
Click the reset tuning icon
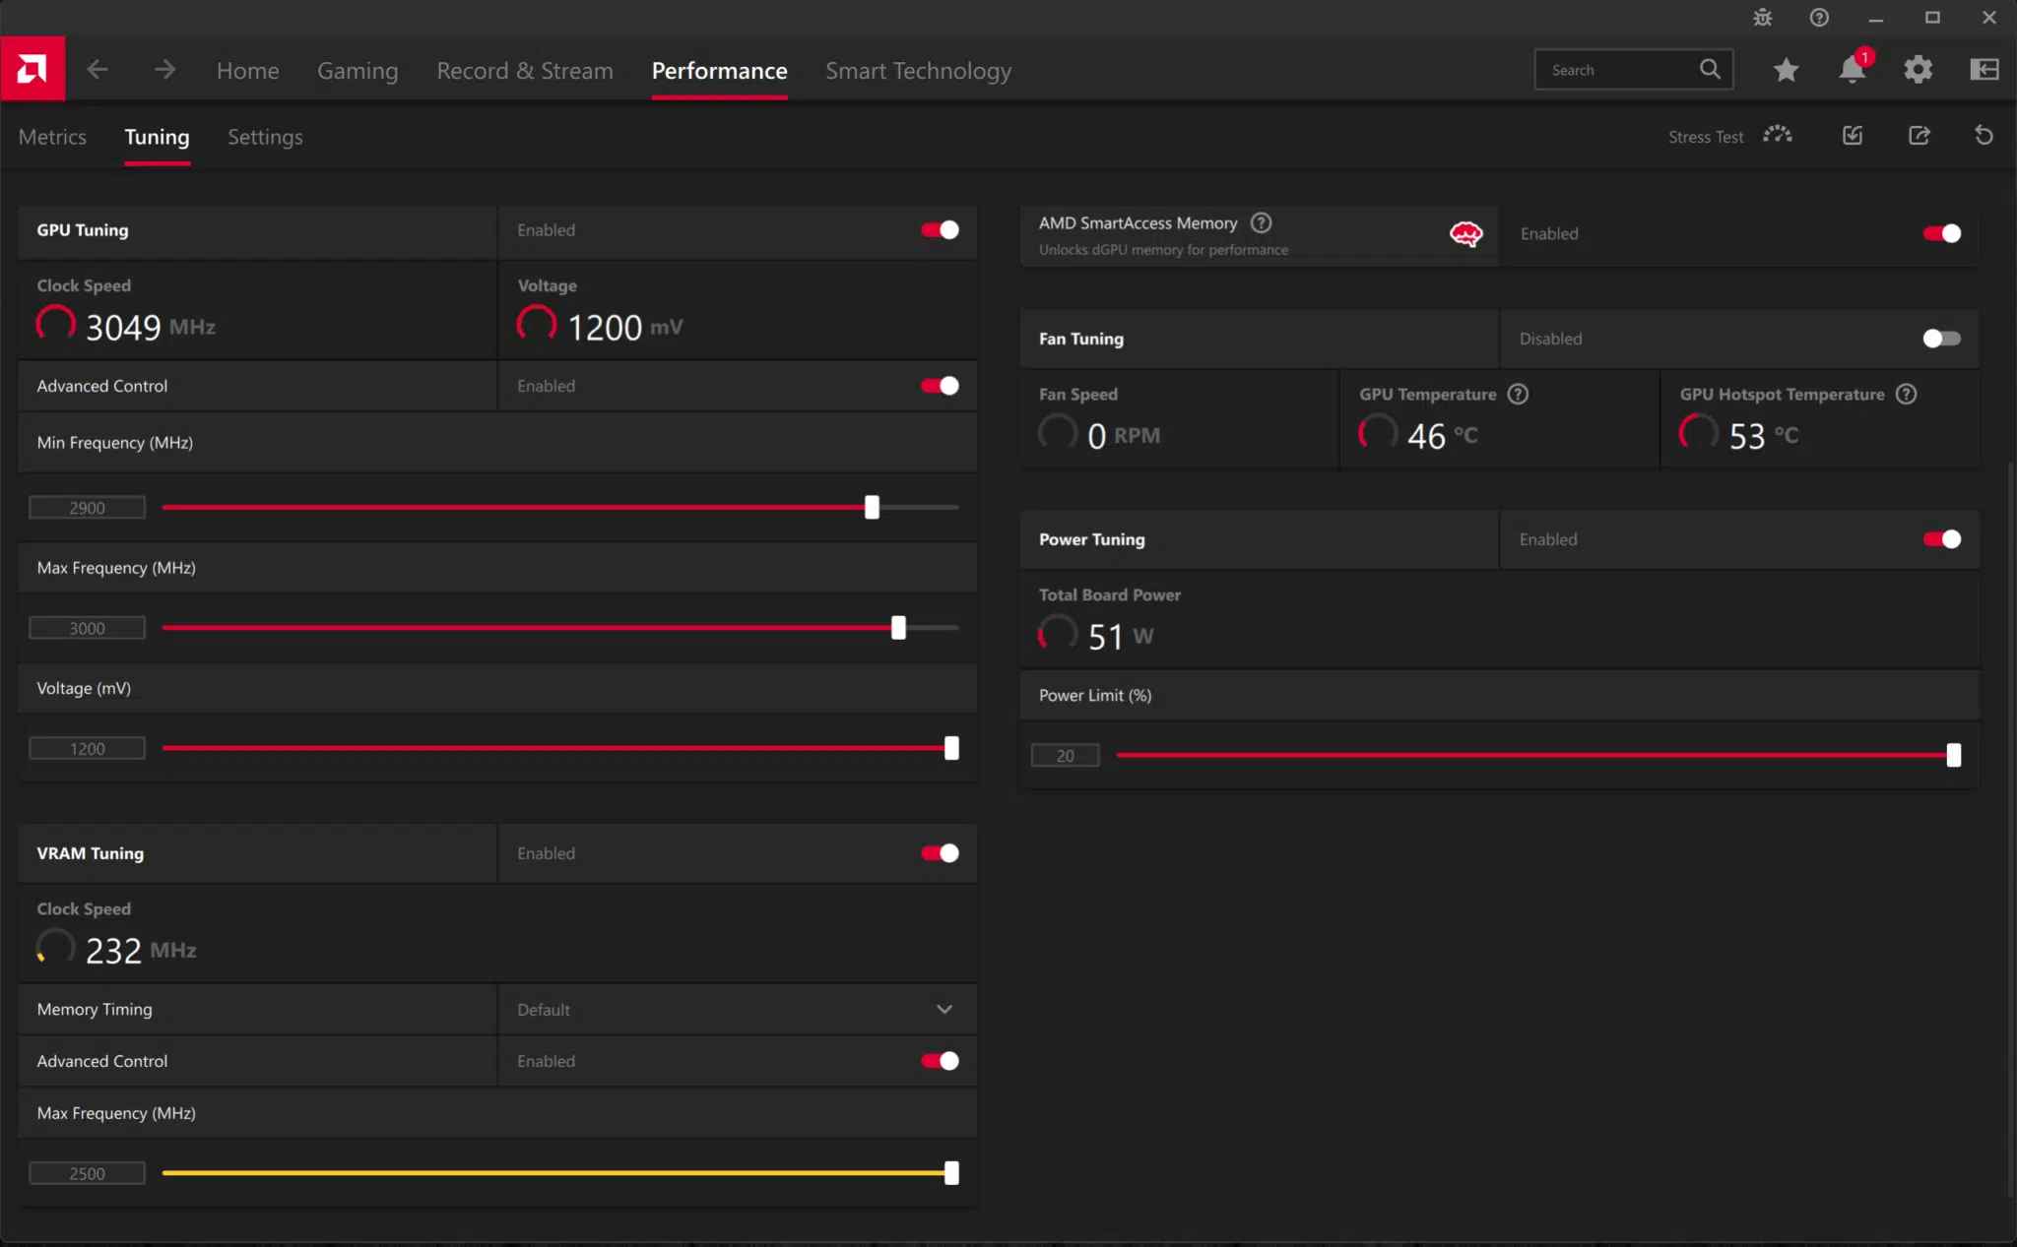(x=1984, y=136)
